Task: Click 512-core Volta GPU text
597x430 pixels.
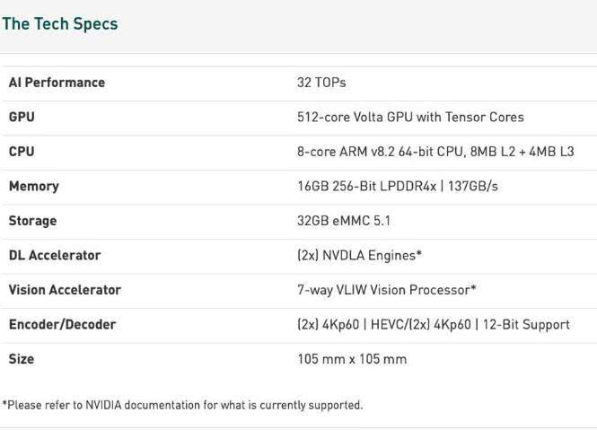Action: pos(410,117)
